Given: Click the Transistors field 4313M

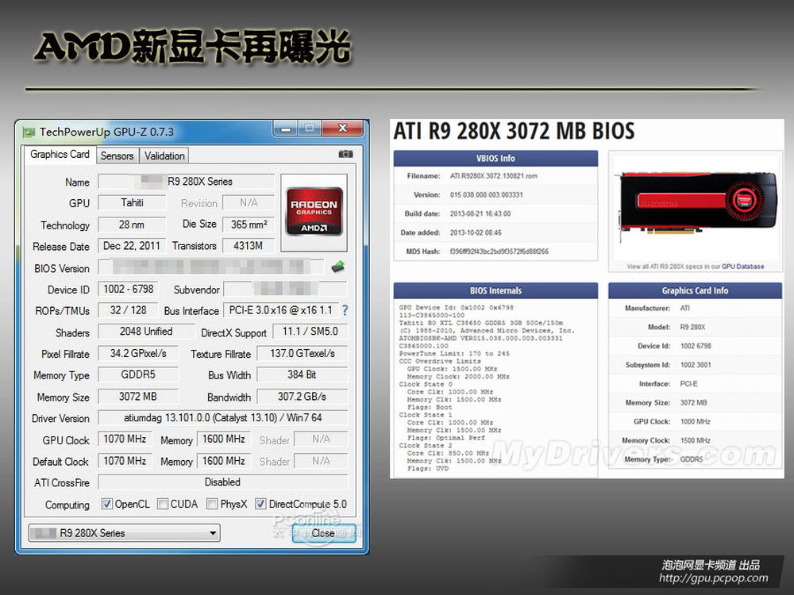Looking at the screenshot, I should [x=249, y=246].
